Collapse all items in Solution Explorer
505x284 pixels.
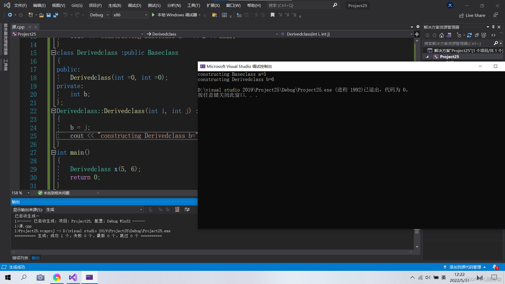pyautogui.click(x=477, y=35)
